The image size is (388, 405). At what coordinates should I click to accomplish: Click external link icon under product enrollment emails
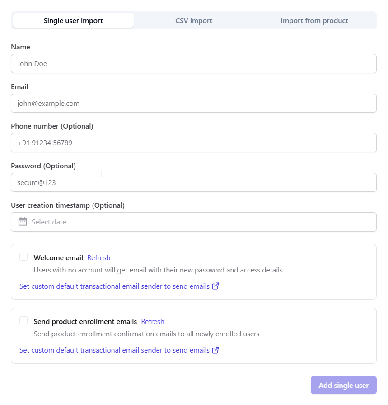tap(215, 350)
